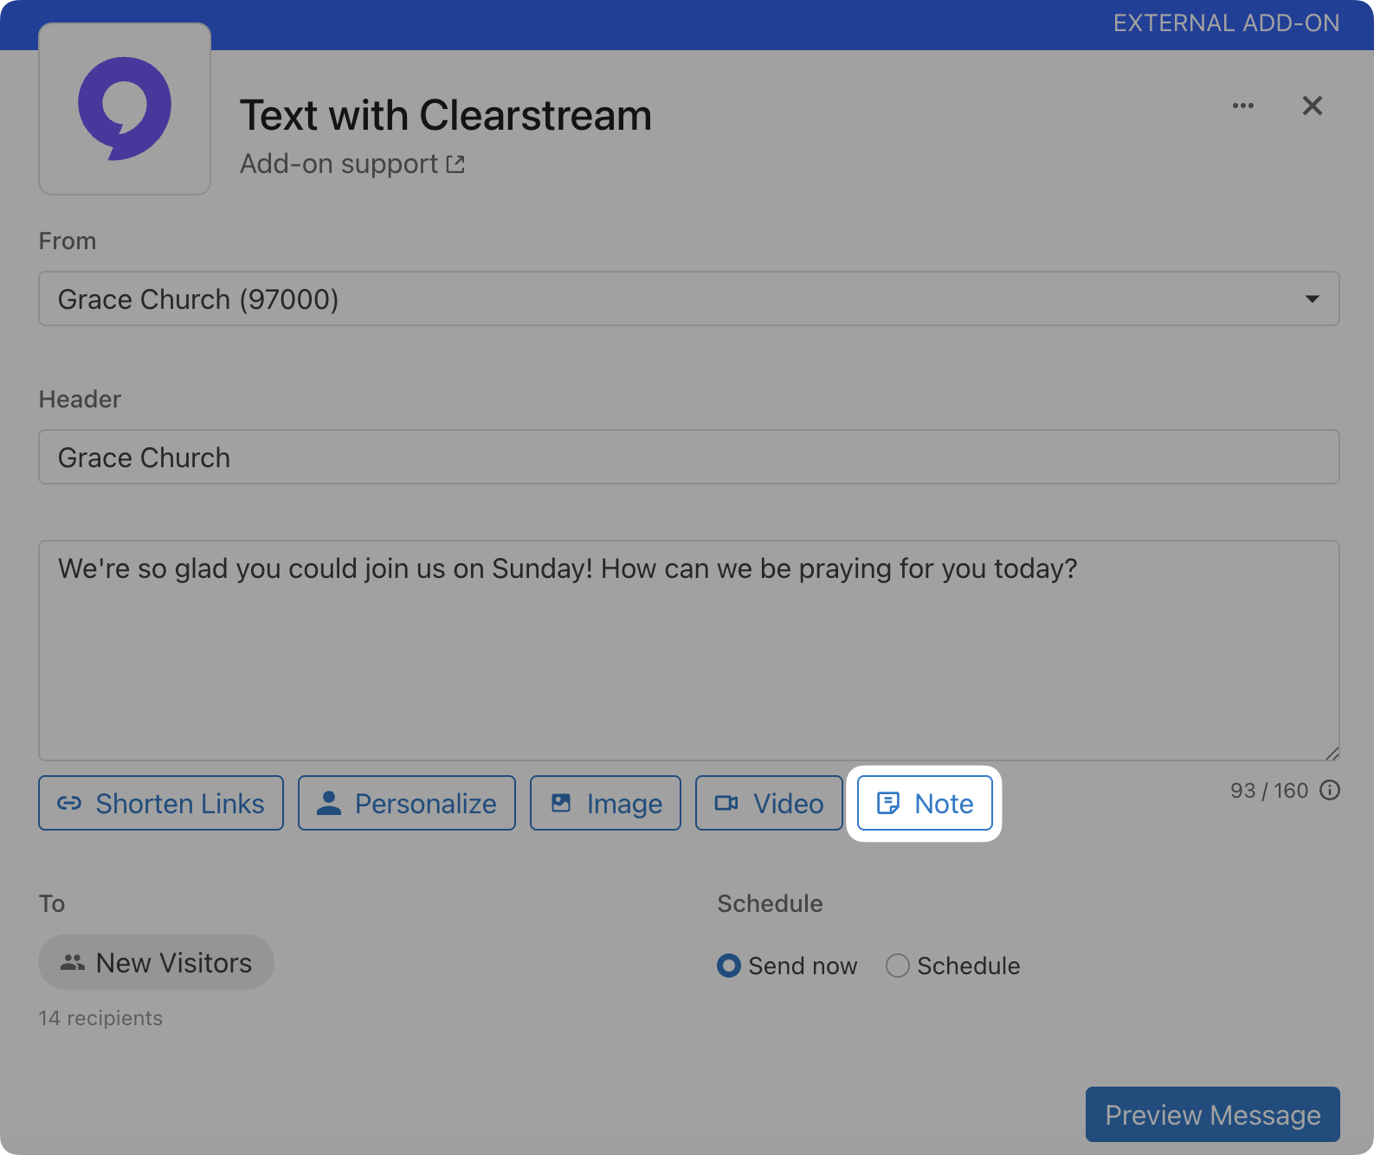Choose the Schedule radio option
The width and height of the screenshot is (1374, 1155).
pos(898,966)
